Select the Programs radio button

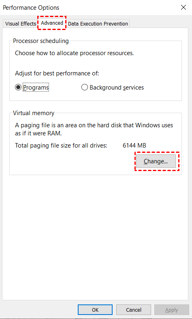click(32, 88)
